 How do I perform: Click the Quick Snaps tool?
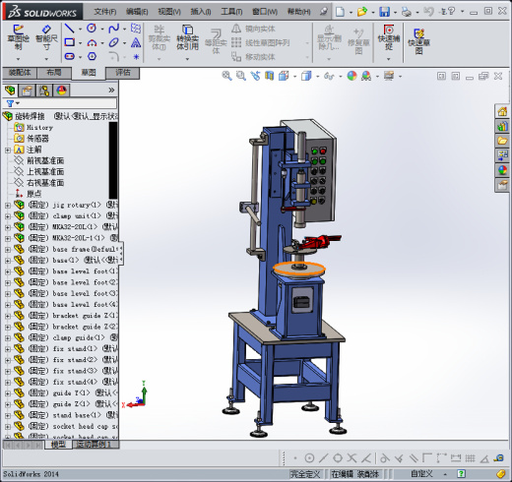tap(389, 37)
